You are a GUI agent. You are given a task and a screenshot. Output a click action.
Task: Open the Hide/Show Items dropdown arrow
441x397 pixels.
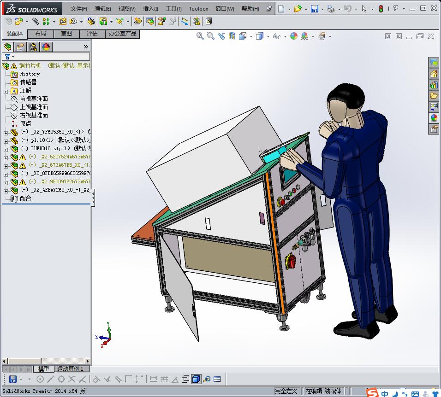285,36
